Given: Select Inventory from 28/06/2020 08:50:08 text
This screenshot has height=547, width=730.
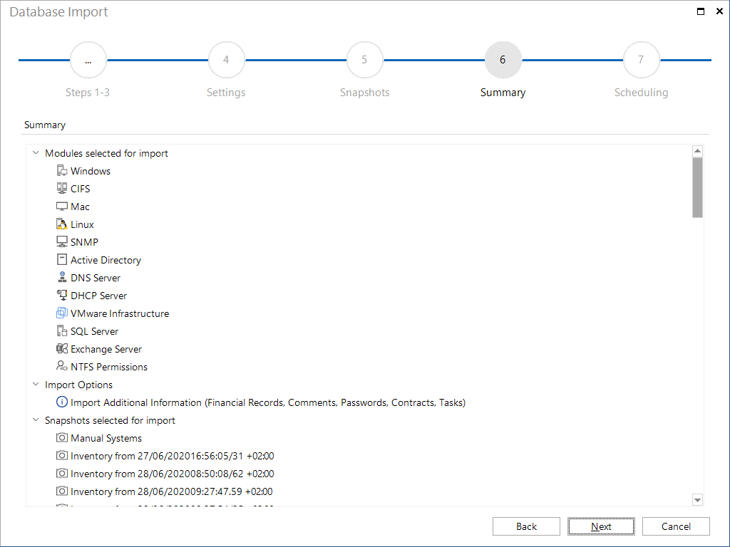Looking at the screenshot, I should tap(173, 474).
